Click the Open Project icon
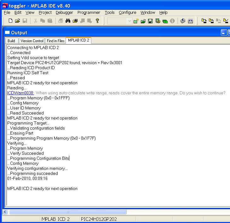Screen dimensions: 230x223 tap(143, 21)
